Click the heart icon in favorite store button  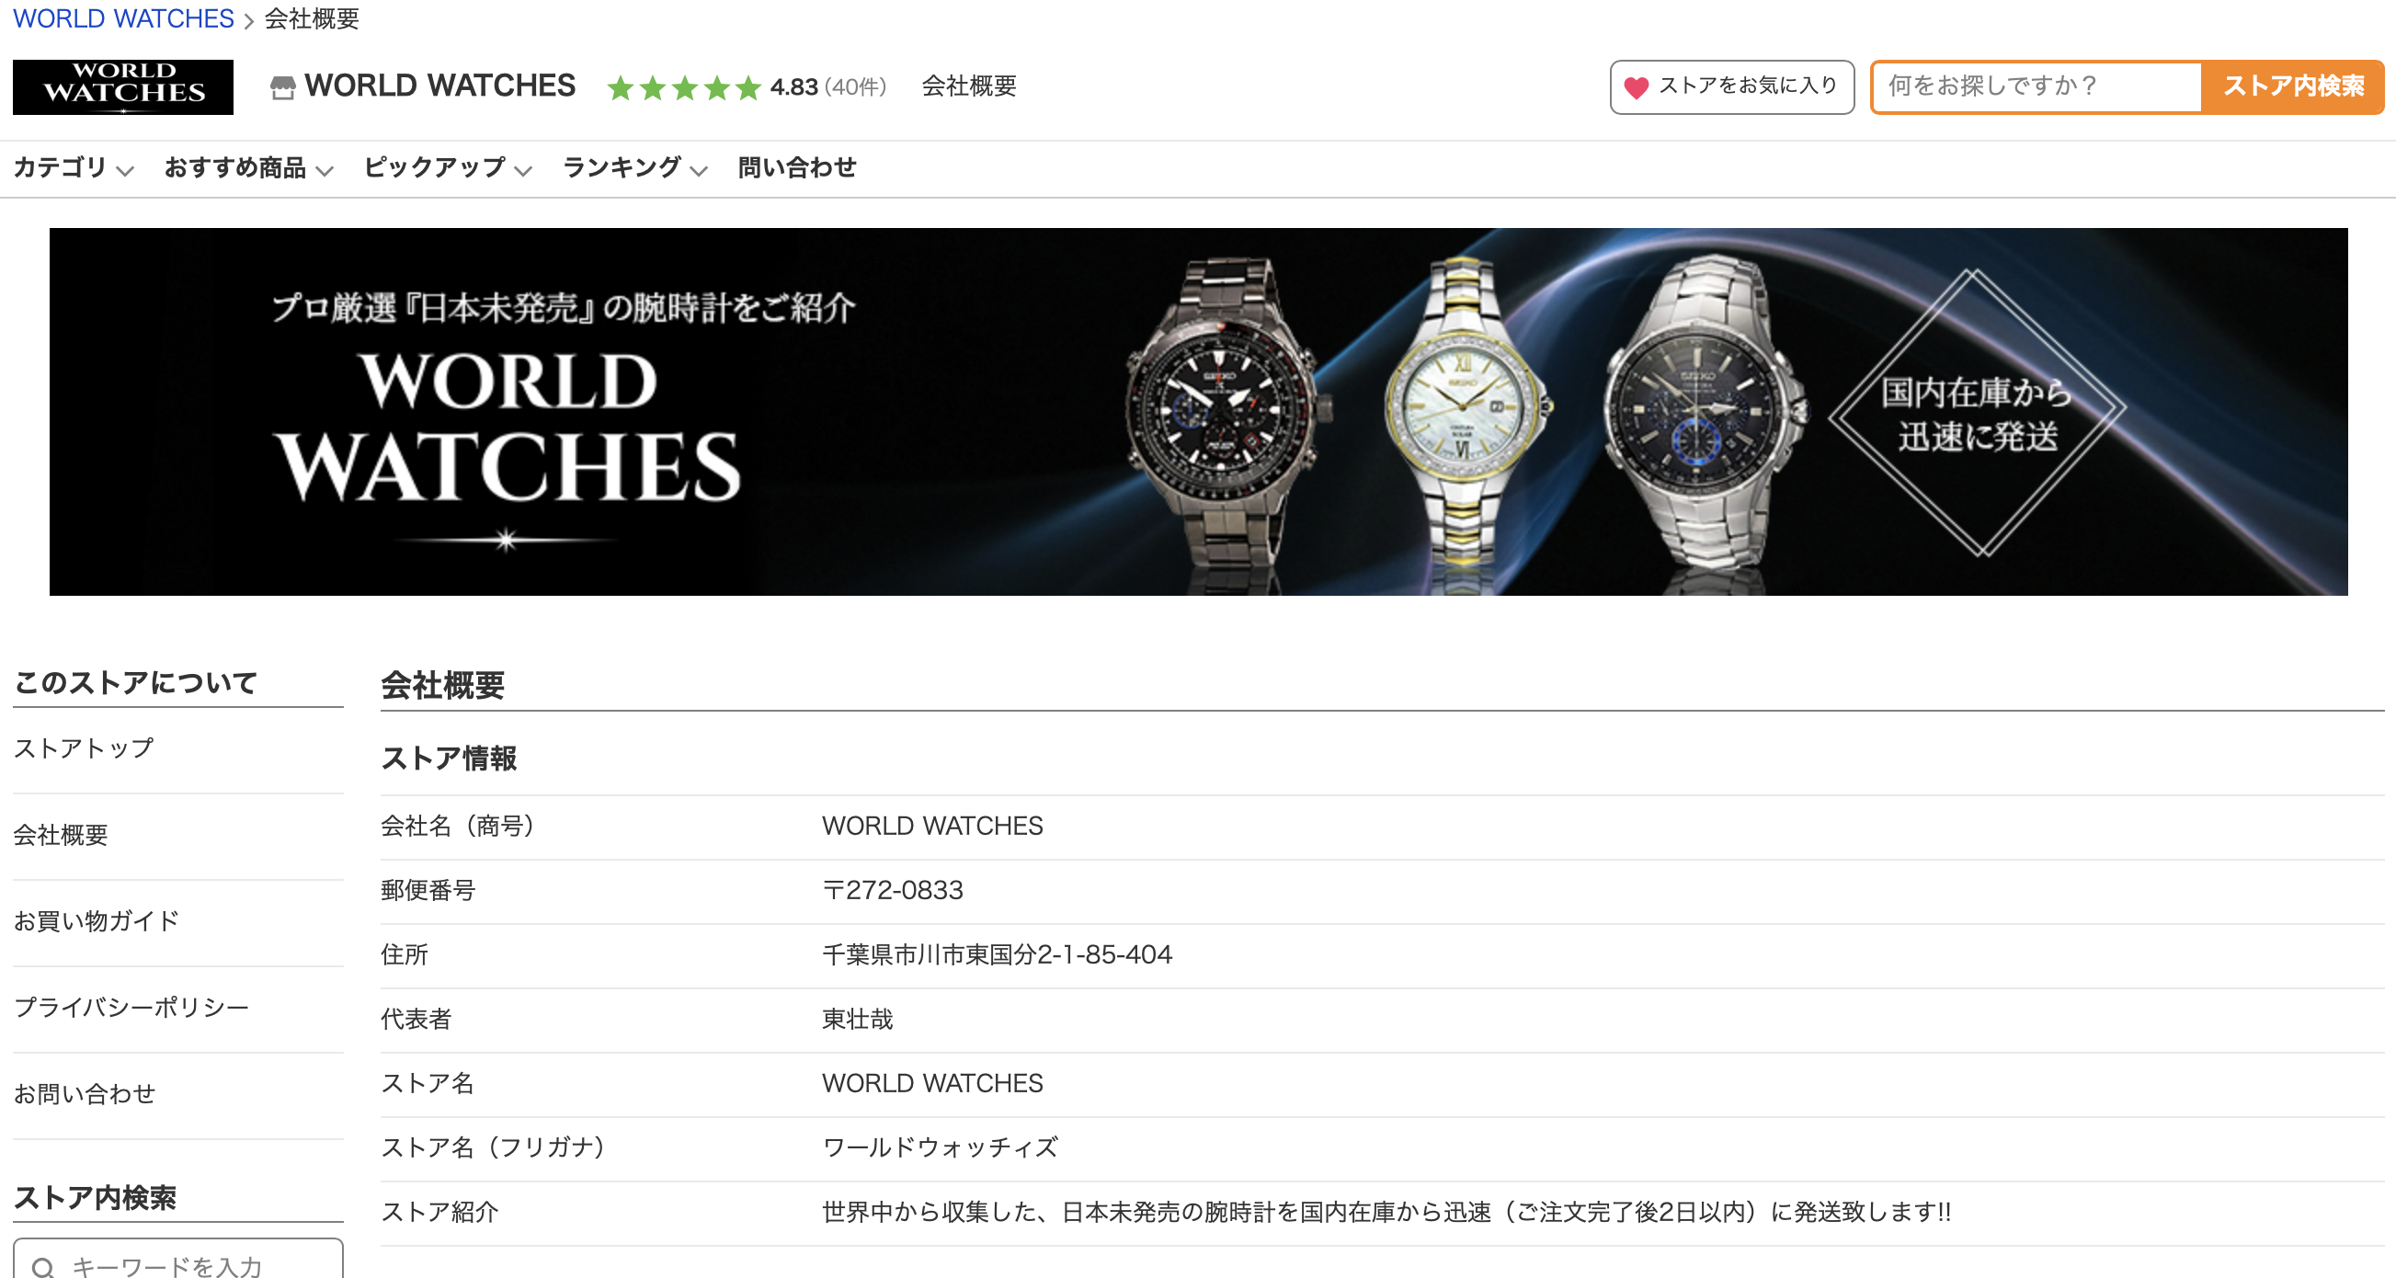[x=1636, y=87]
